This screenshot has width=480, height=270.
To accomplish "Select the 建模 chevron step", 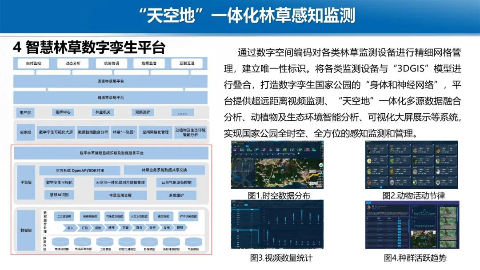I will [x=111, y=228].
